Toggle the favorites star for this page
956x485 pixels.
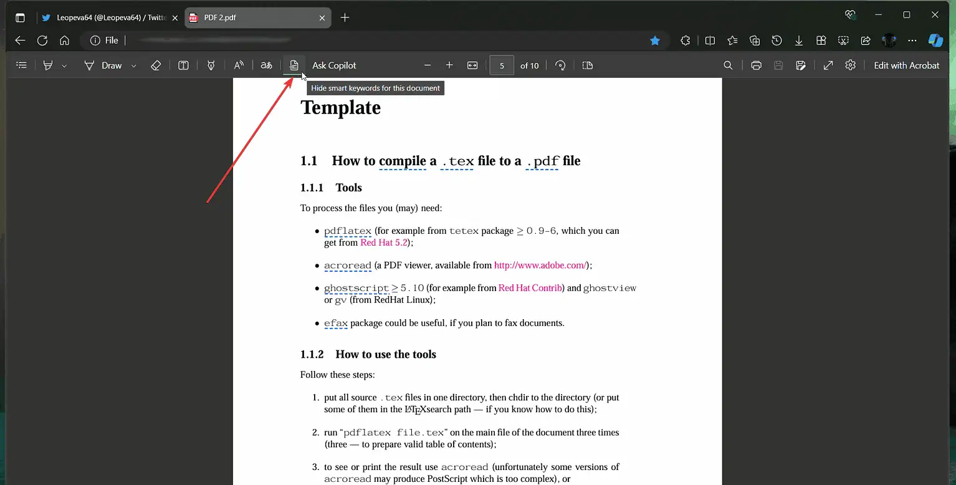point(655,40)
